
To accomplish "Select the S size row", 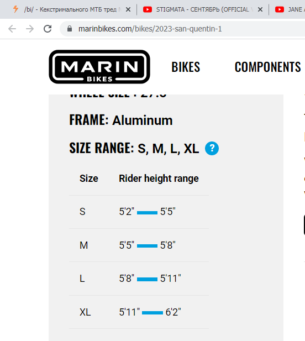I will pos(139,212).
